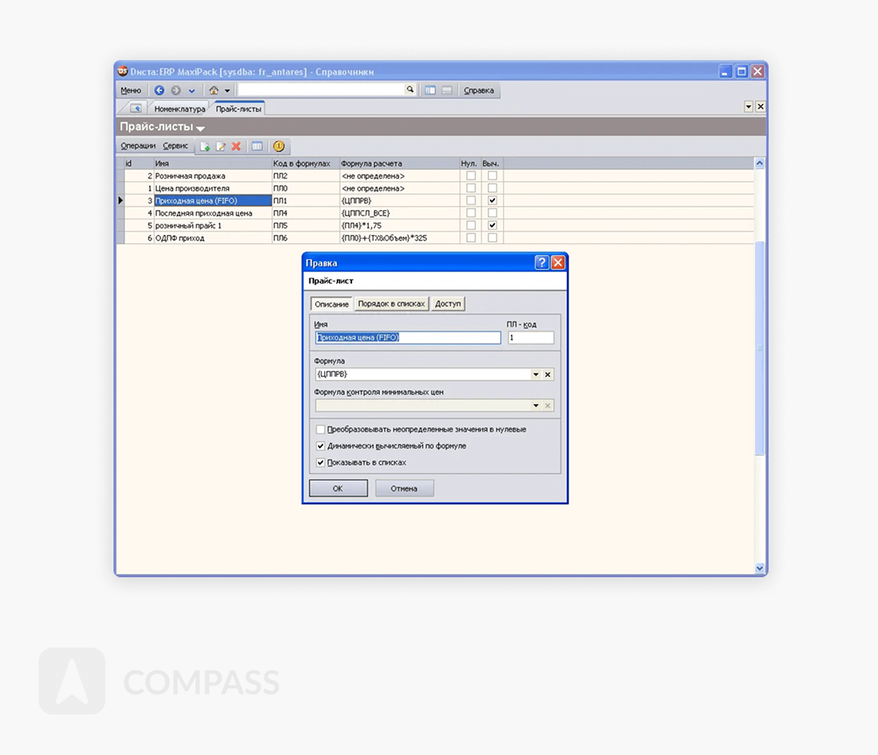This screenshot has height=755, width=878.
Task: Click the add new price list icon
Action: [x=204, y=147]
